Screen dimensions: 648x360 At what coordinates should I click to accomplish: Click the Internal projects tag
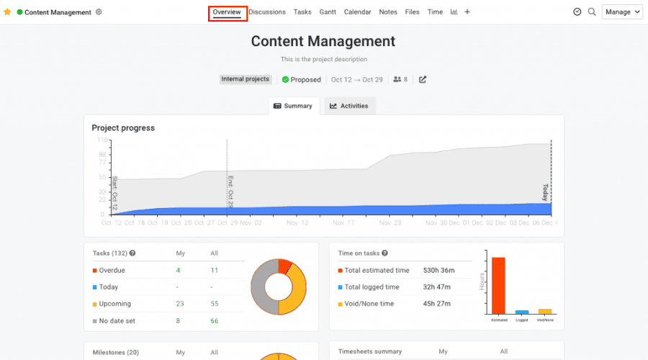[246, 79]
